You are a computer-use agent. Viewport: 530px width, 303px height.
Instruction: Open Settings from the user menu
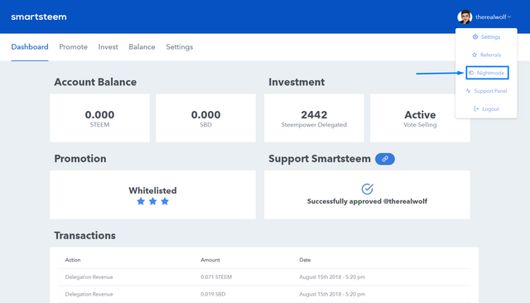pos(486,36)
